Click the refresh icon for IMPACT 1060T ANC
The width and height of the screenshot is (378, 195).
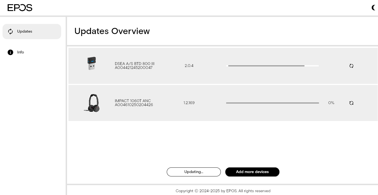tap(351, 103)
